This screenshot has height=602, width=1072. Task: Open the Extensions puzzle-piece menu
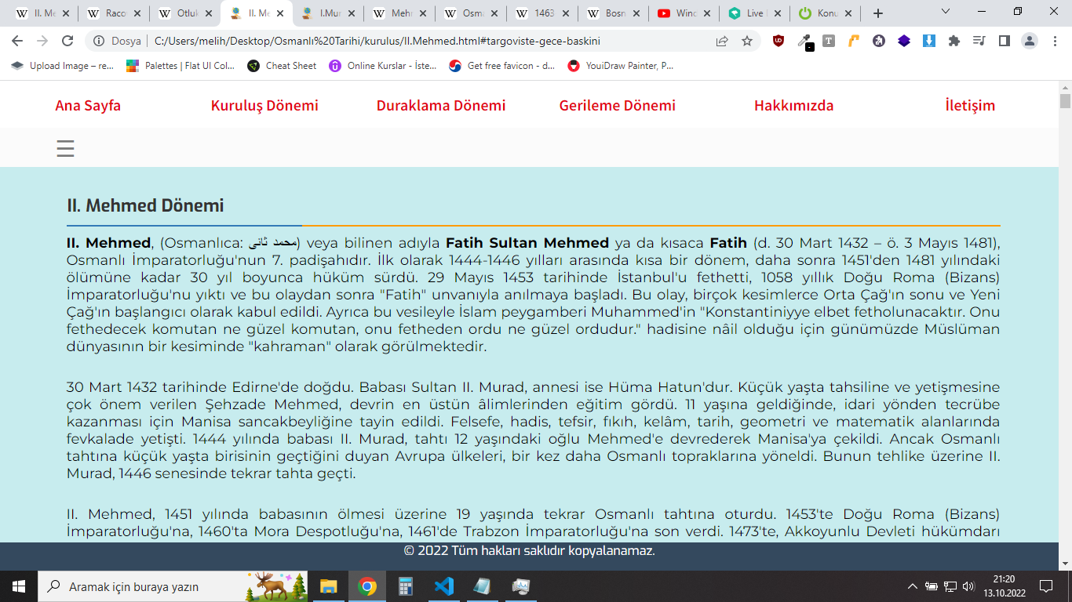[x=954, y=41]
